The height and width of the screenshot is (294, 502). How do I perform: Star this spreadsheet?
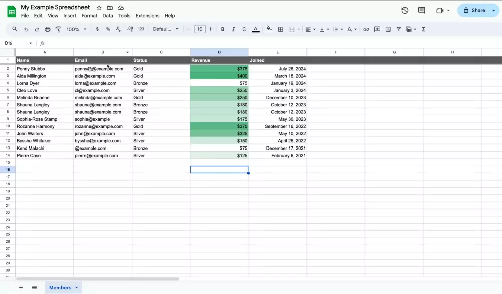click(99, 8)
